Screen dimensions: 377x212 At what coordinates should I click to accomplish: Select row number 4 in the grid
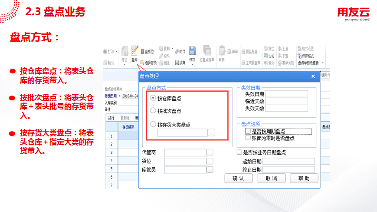pos(111,160)
